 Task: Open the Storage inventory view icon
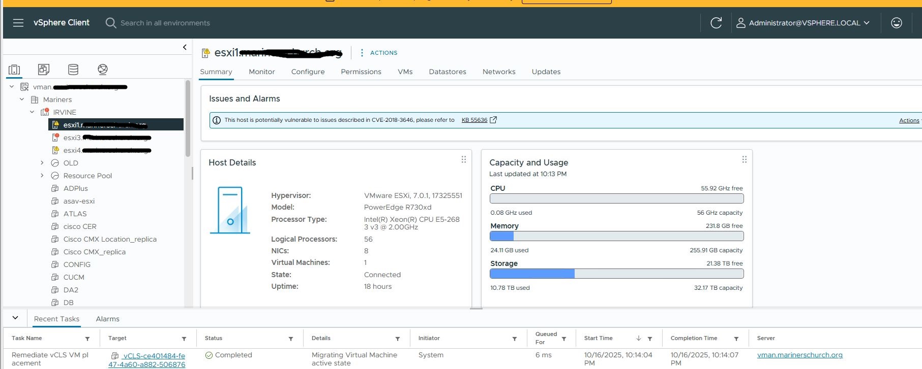tap(73, 70)
